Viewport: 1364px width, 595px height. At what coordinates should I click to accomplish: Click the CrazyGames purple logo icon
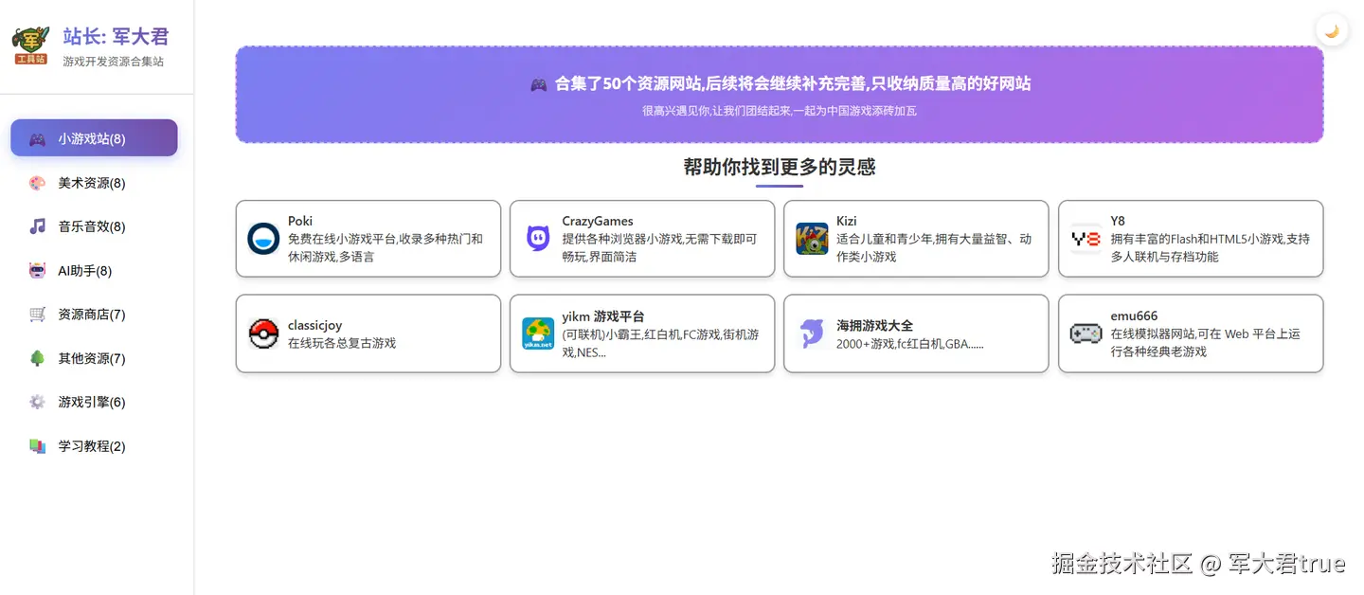[538, 239]
